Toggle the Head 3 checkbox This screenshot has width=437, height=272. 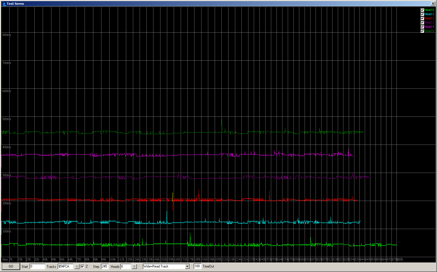click(422, 22)
